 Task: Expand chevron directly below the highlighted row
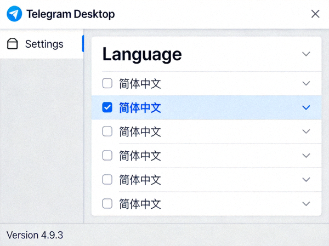tap(306, 131)
